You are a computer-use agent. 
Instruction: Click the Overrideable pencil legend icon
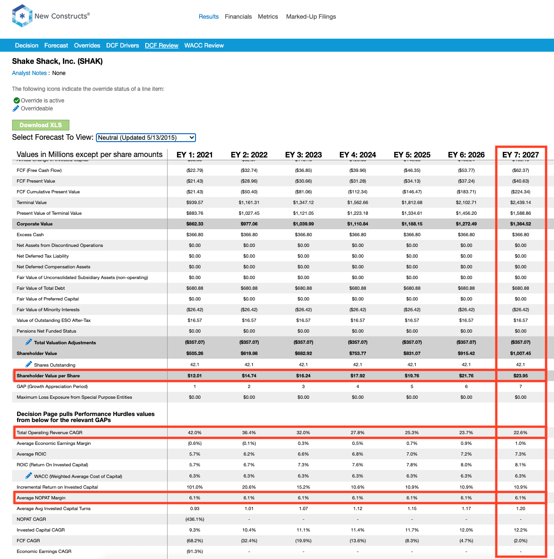coord(16,109)
